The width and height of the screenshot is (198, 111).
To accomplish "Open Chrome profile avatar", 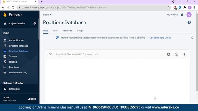I will [x=190, y=7].
